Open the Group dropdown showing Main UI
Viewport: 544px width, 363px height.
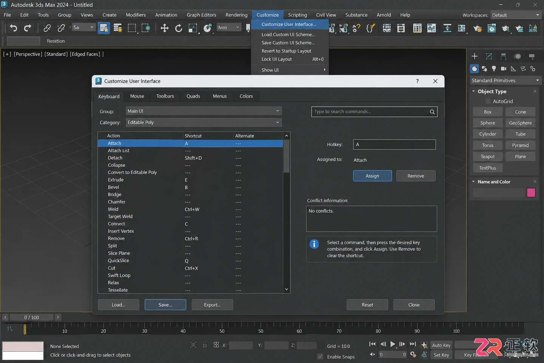click(x=204, y=111)
